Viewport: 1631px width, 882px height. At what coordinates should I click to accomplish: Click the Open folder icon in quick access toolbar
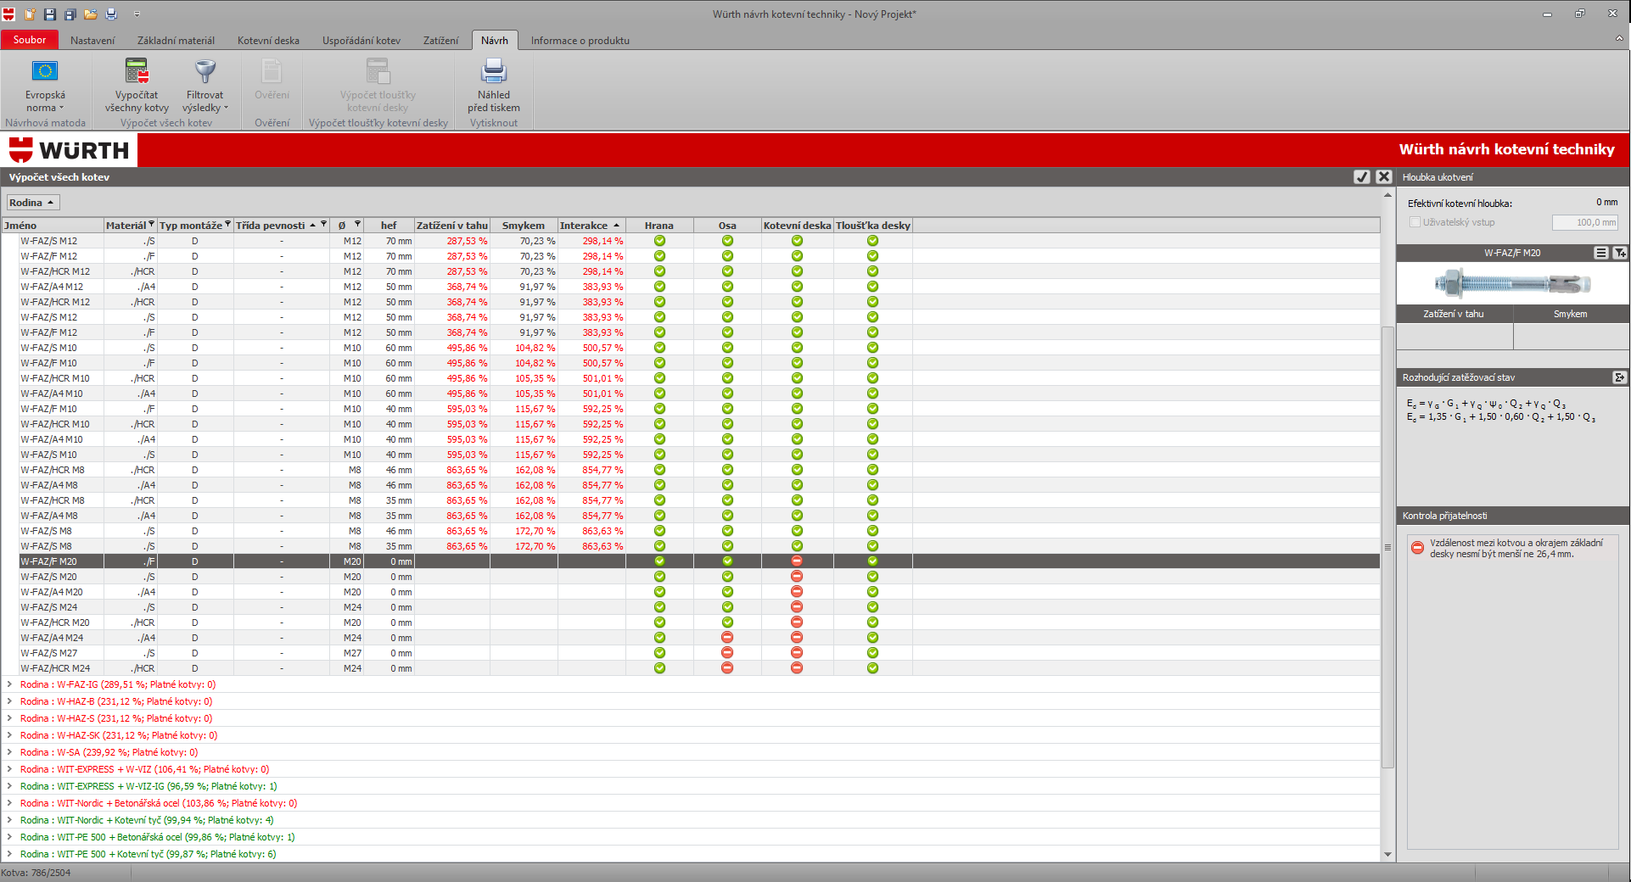pyautogui.click(x=91, y=14)
